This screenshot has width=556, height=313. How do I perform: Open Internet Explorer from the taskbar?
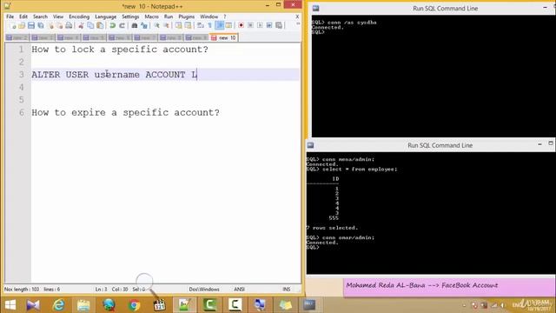[x=58, y=305]
